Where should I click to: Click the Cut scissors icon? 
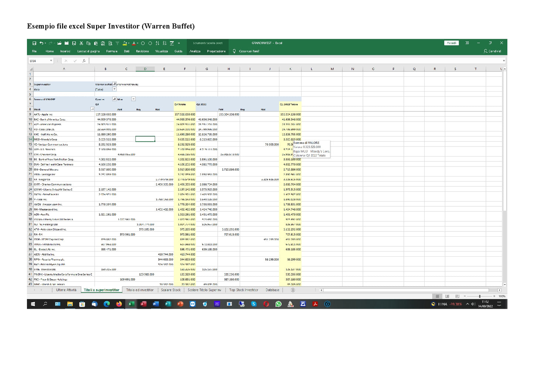pyautogui.click(x=81, y=43)
